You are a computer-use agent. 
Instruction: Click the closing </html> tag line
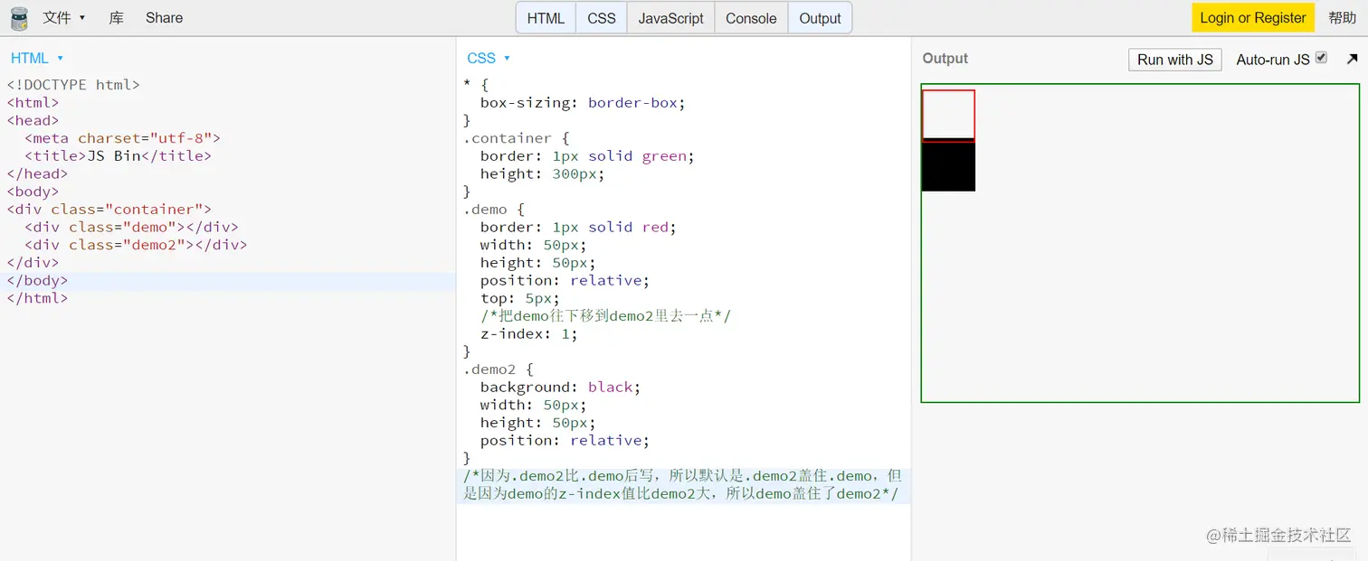point(37,298)
